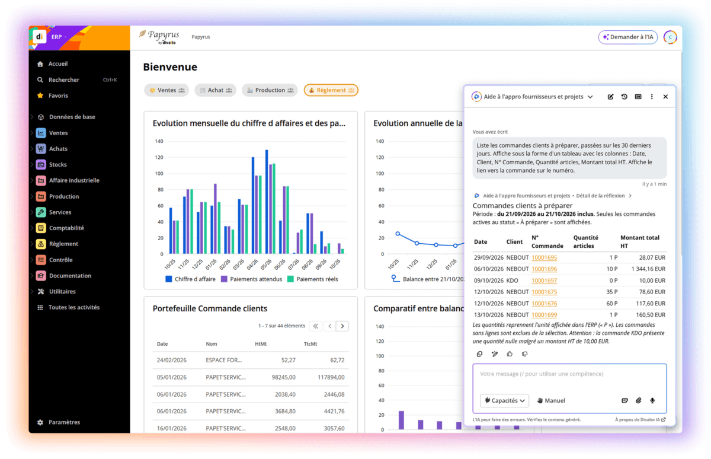Expand the Achats sidebar section
711x459 pixels.
coord(32,149)
